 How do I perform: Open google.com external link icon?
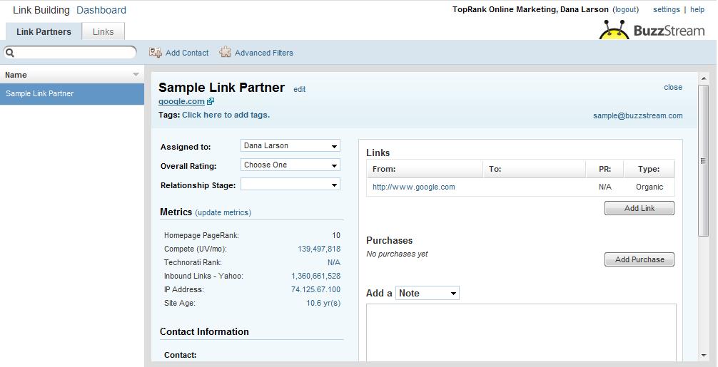pos(210,101)
